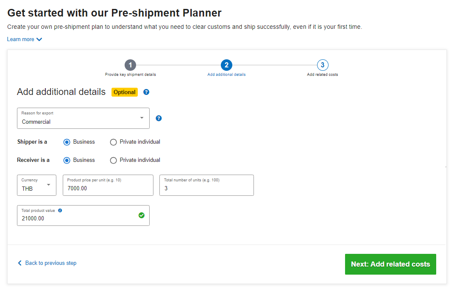
Task: Click info icon next to Total product value
Action: click(x=60, y=211)
